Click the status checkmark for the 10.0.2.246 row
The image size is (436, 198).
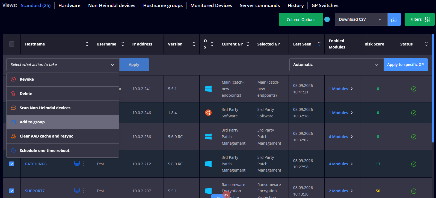coord(414,113)
